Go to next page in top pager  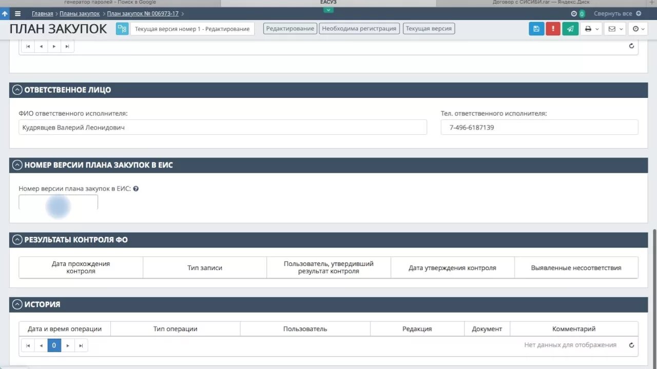[54, 46]
